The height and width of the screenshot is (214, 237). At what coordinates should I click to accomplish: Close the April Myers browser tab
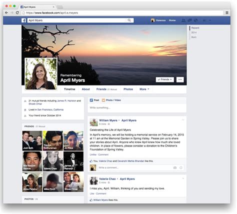pos(53,7)
